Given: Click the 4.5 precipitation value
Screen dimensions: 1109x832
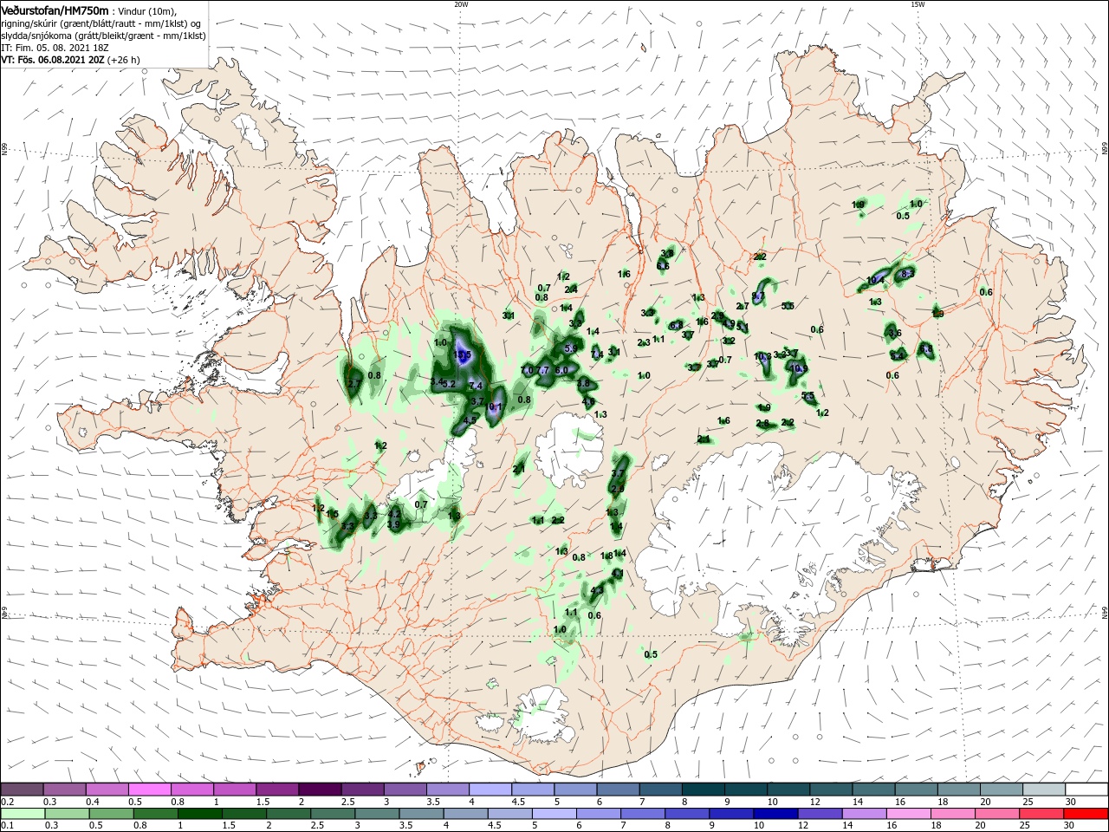Looking at the screenshot, I should click(x=470, y=420).
